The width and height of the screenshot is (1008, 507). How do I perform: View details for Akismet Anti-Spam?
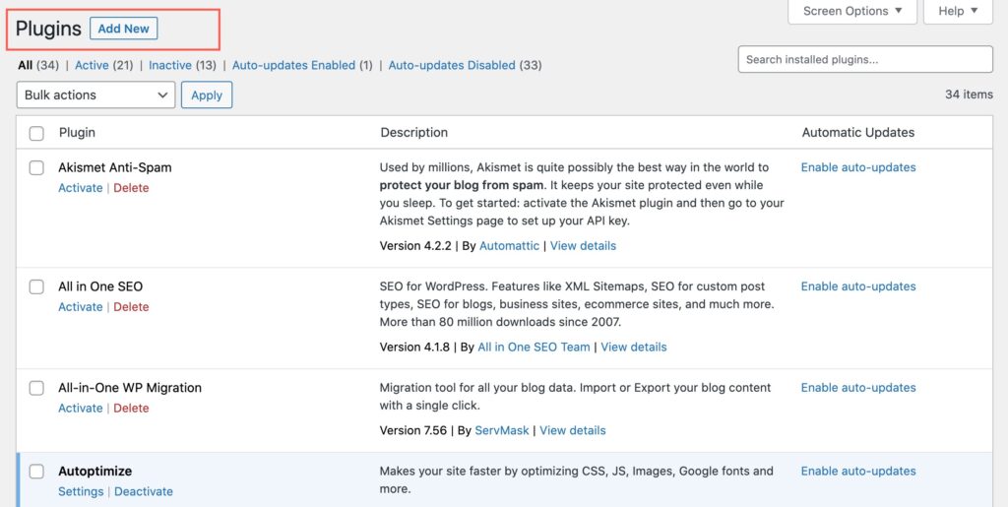[583, 245]
